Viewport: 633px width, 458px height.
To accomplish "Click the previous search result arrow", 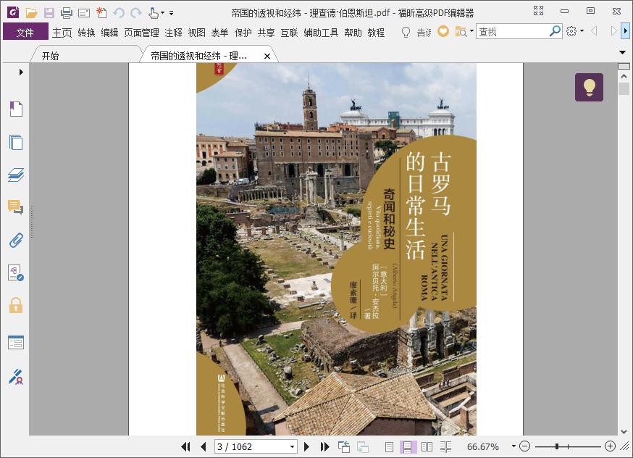I will (x=594, y=31).
